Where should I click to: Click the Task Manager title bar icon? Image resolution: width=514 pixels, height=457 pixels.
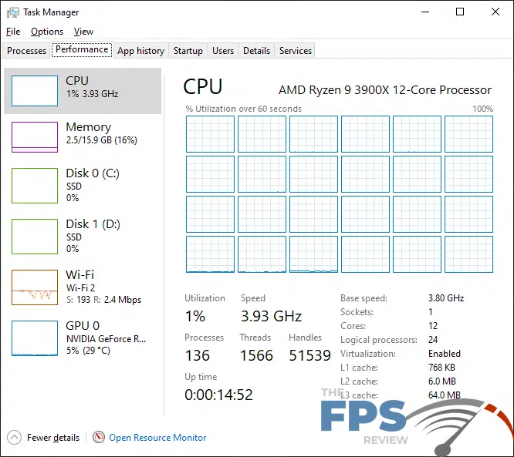13,12
